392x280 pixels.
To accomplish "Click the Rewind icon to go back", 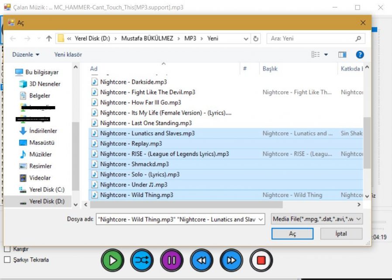I will point(201,260).
